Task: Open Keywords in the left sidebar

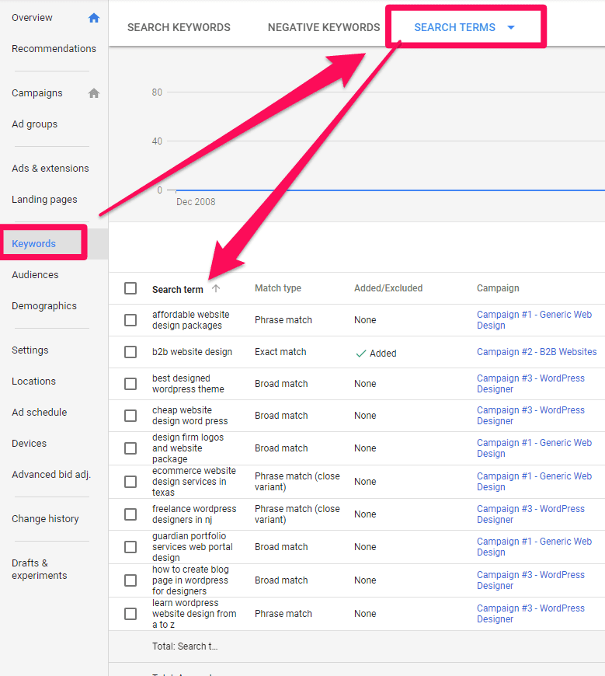Action: 34,243
